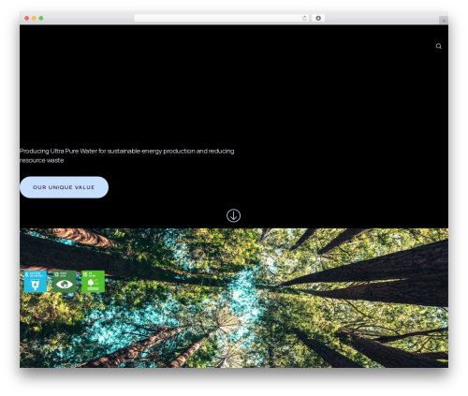The width and height of the screenshot is (468, 396).
Task: Open the light green SDG 15 tree icon
Action: [93, 282]
